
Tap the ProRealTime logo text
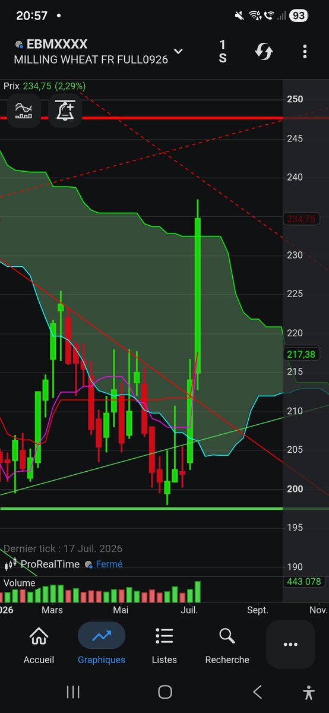point(50,564)
